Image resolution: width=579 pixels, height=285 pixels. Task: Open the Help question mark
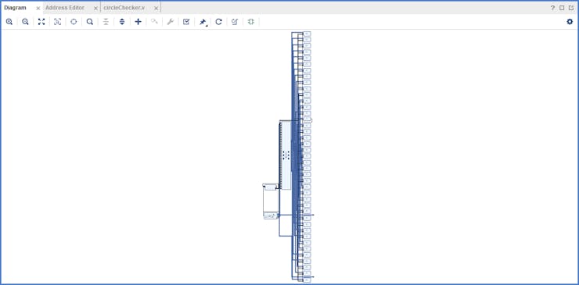click(x=552, y=8)
